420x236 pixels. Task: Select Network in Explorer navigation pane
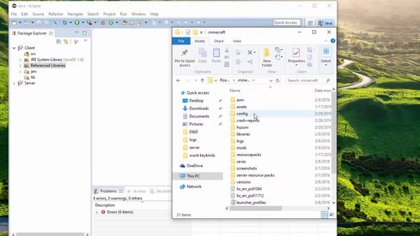194,186
